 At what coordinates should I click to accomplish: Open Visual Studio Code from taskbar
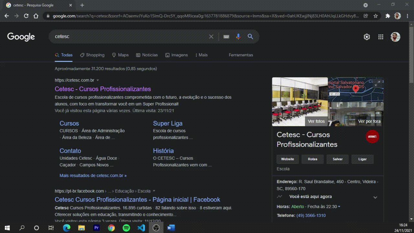pyautogui.click(x=141, y=228)
